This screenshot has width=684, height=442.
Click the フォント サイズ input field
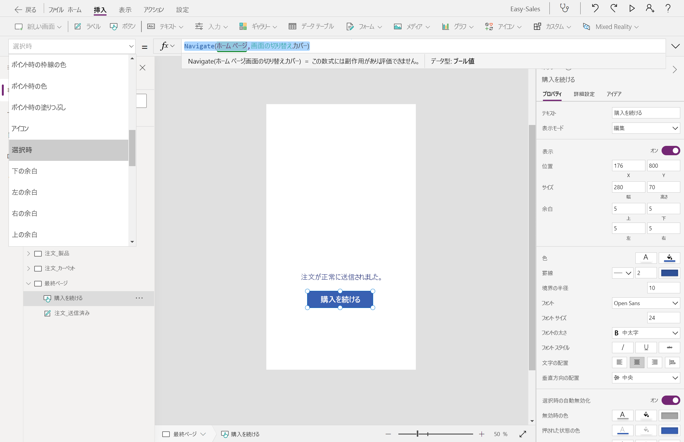click(x=663, y=318)
